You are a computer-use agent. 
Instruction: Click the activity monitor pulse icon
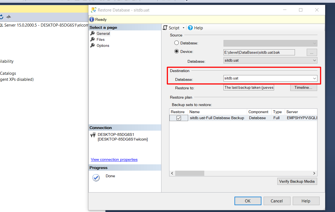pos(9,17)
